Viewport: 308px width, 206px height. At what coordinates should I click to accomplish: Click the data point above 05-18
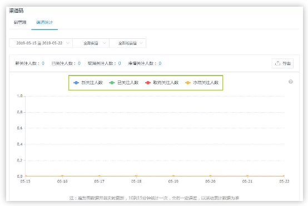coord(136,176)
